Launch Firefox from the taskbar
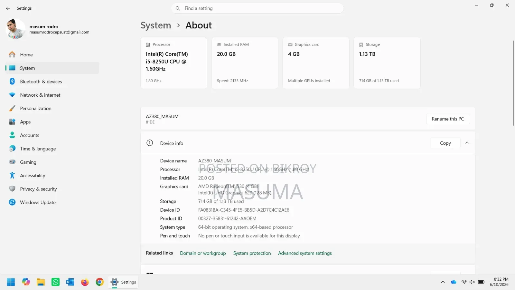 click(x=85, y=282)
